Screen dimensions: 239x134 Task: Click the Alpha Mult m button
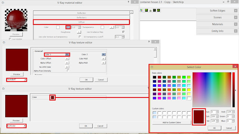(x=103, y=63)
